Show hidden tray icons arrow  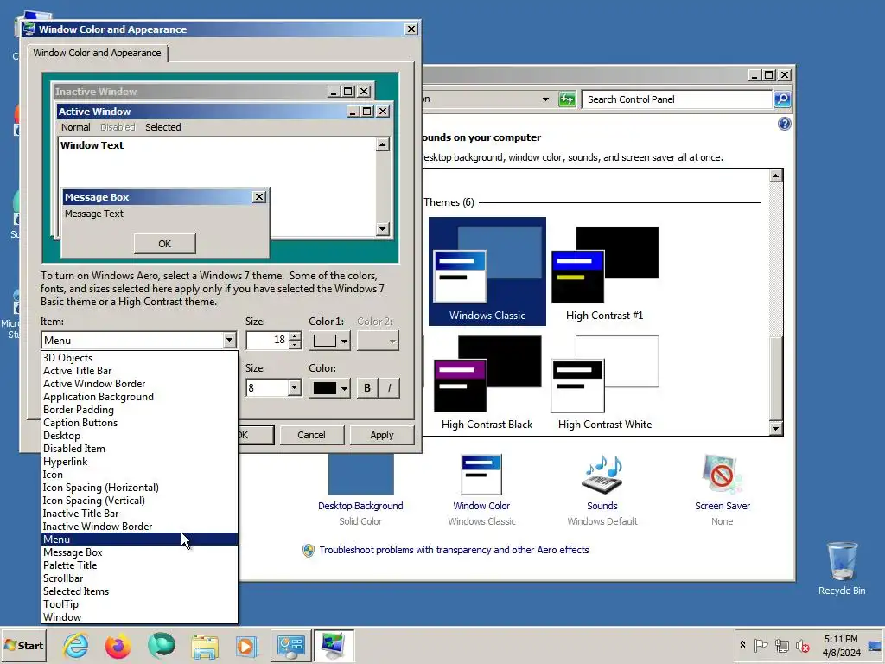(742, 645)
